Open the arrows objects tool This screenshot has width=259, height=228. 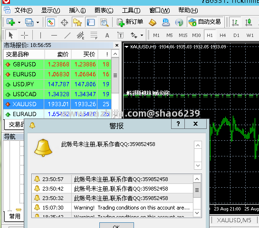pos(134,35)
